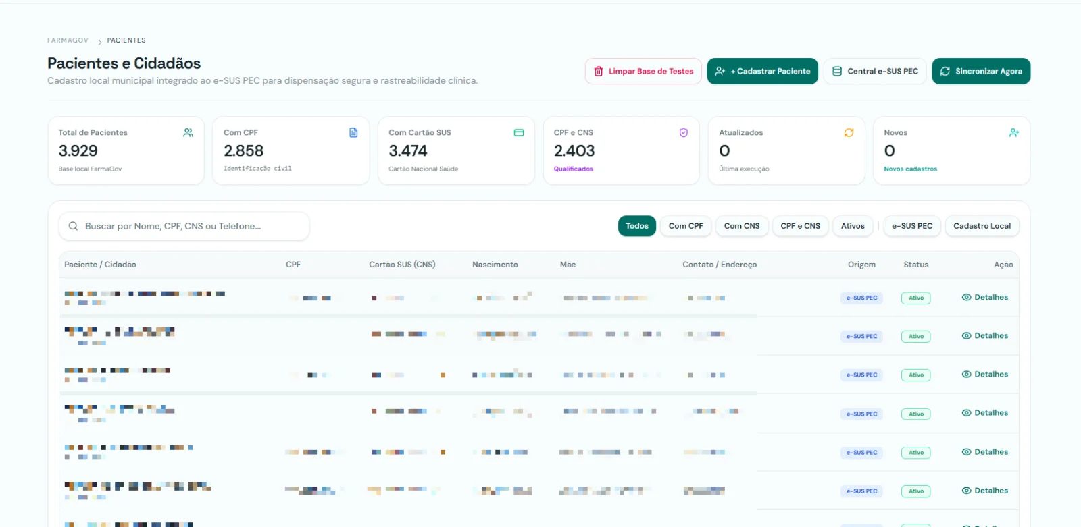Screen dimensions: 1081x527
Task: Open PACIENTES breadcrumb item
Action: [x=126, y=40]
